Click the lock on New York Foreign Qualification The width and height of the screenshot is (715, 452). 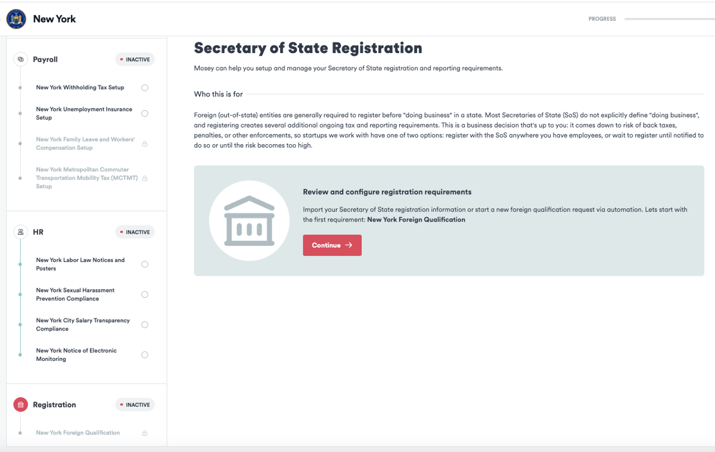[145, 432]
